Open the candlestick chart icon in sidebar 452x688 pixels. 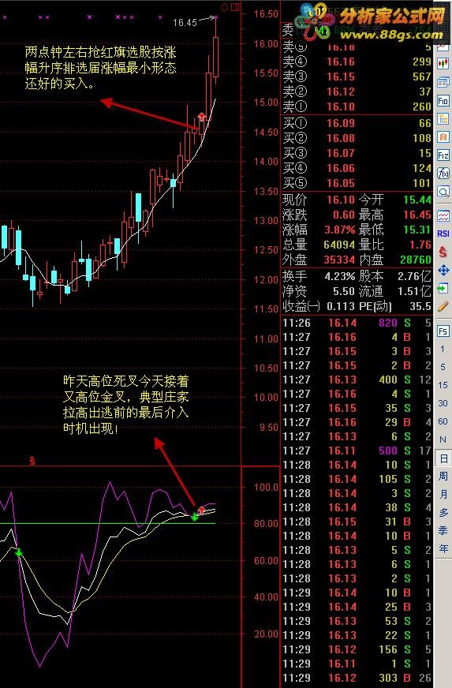[x=443, y=64]
